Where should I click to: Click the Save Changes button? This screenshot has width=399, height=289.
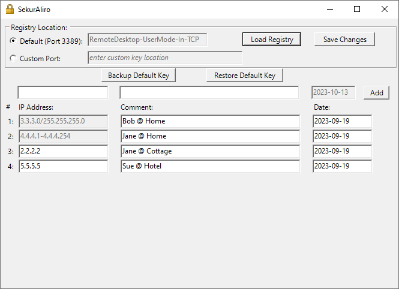point(344,40)
